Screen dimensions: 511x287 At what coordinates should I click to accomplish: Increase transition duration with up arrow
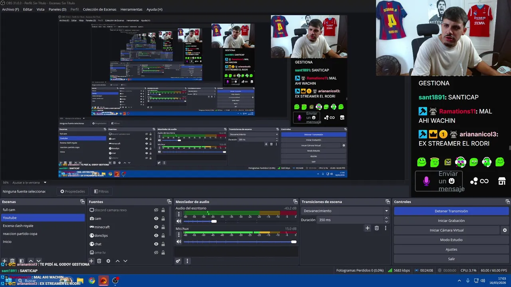tap(386, 218)
